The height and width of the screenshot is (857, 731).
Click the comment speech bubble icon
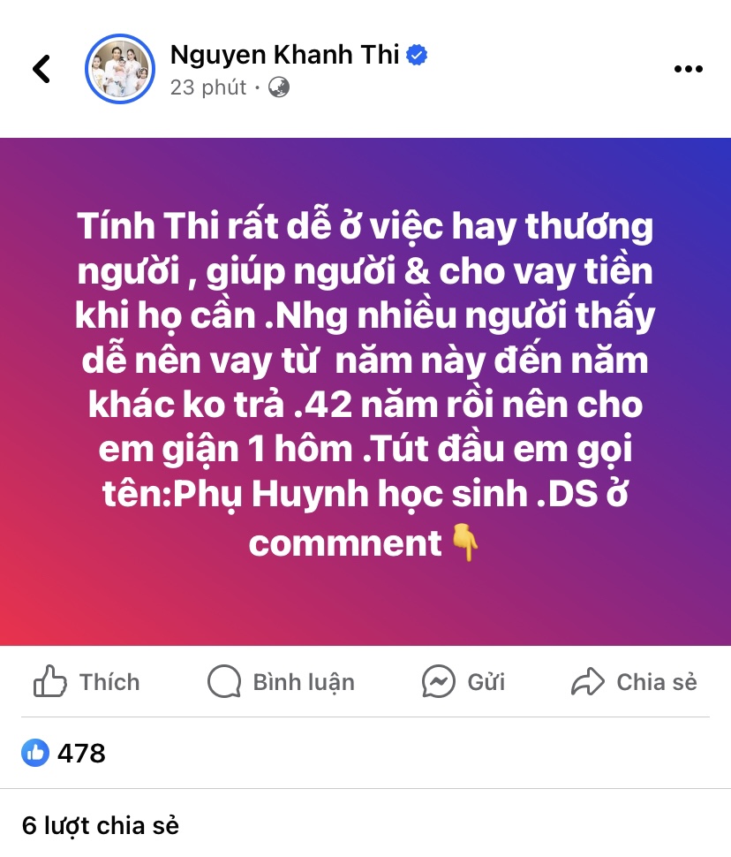coord(224,681)
